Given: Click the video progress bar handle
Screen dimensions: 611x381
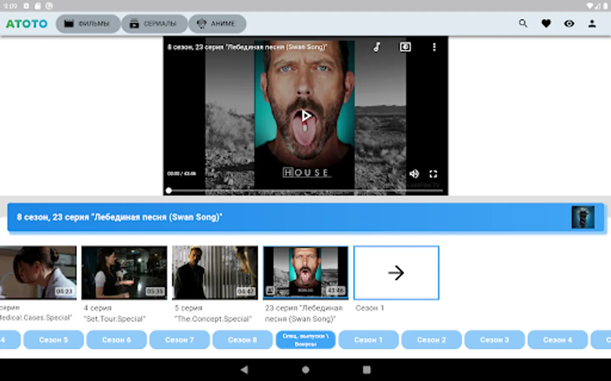Looking at the screenshot, I should (x=169, y=190).
